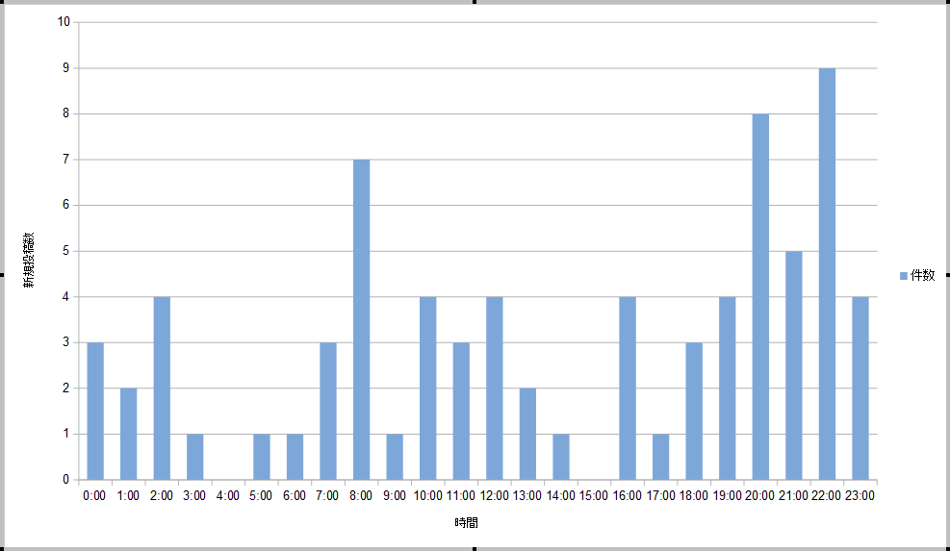Screen dimensions: 950x551
Task: Select the bar at 12:00
Action: 495,388
